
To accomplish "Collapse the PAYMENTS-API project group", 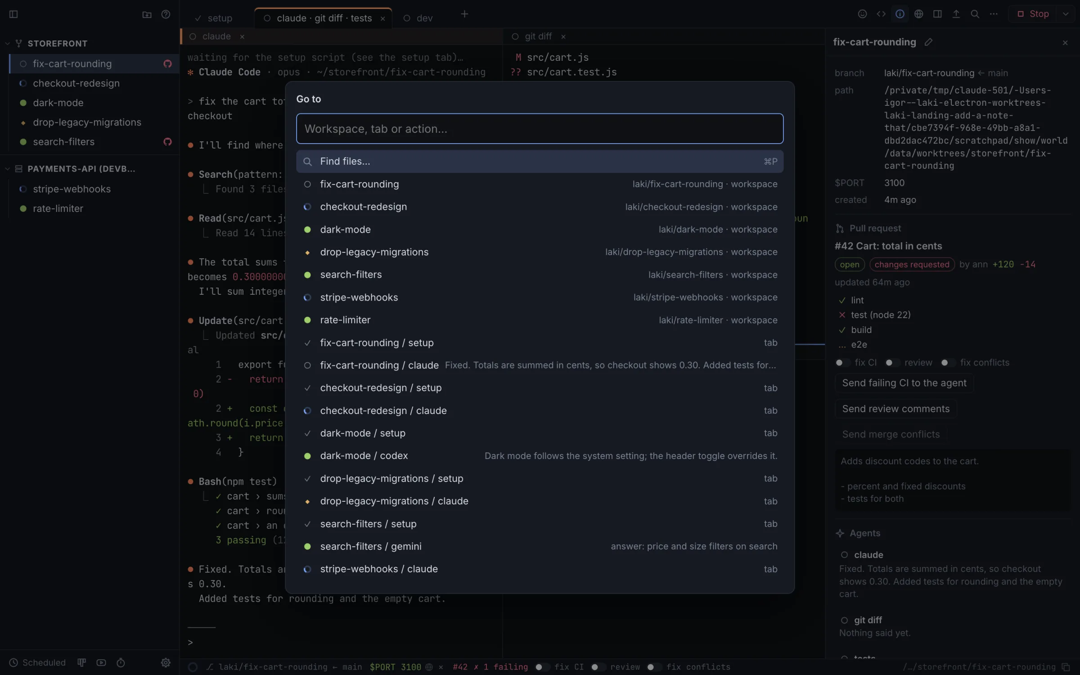I will [x=7, y=169].
